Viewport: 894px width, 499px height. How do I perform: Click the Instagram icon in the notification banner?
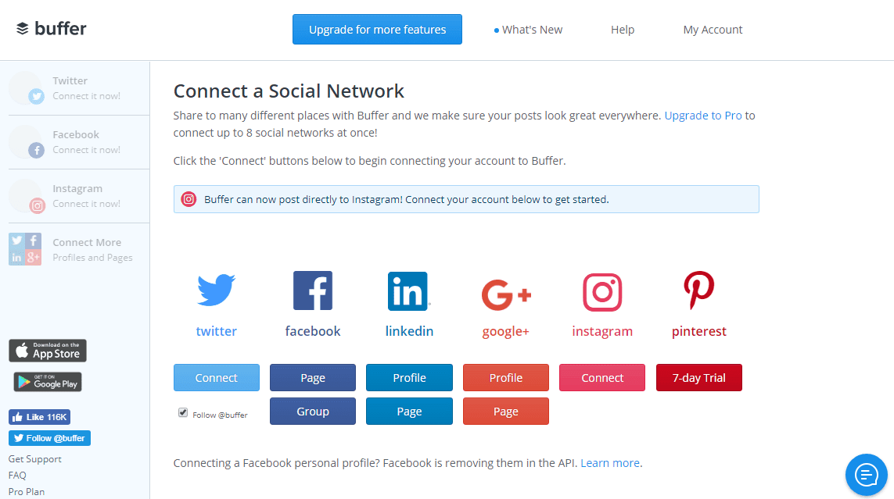coord(188,199)
